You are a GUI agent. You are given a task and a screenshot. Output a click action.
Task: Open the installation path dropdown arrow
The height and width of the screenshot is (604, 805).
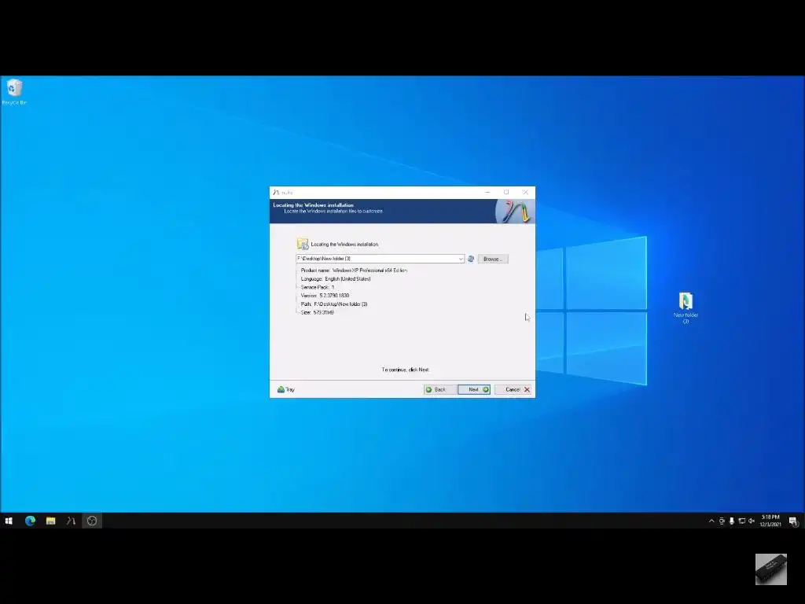point(461,259)
